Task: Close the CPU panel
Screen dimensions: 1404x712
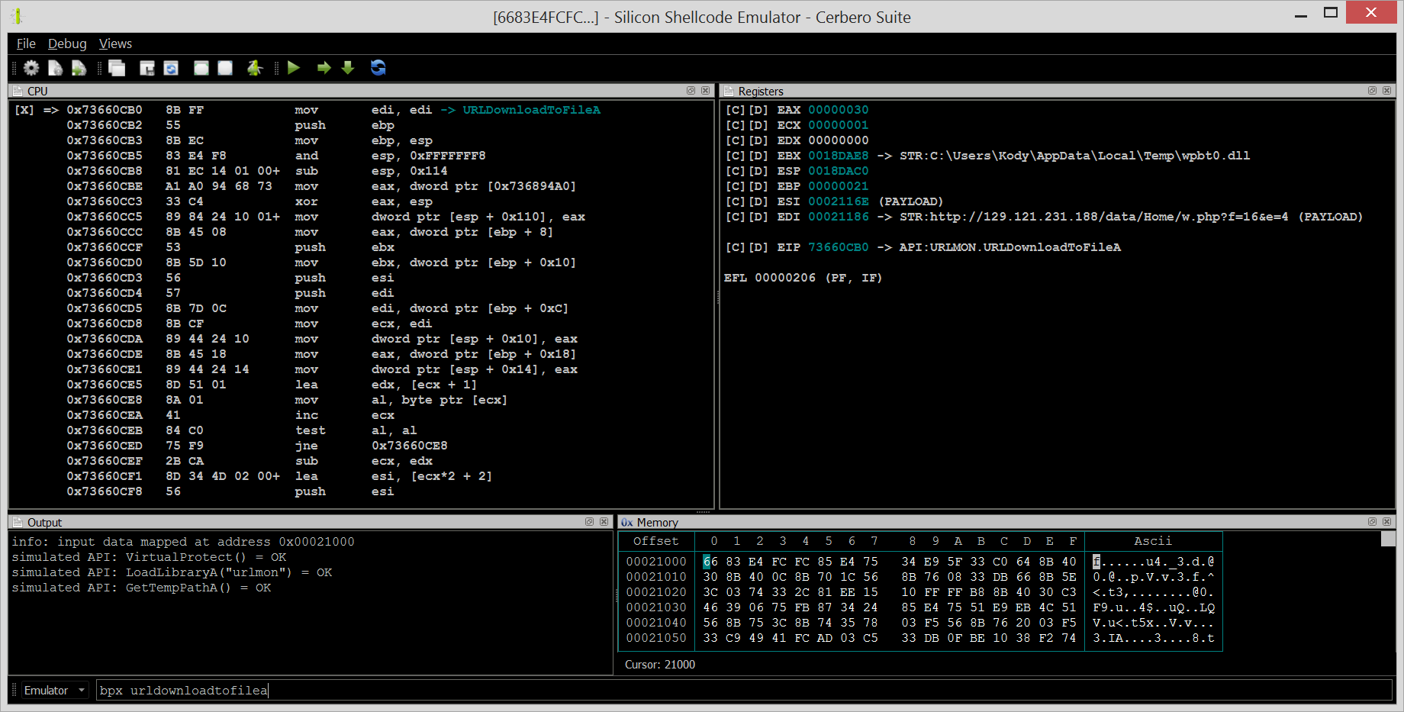Action: coord(705,91)
